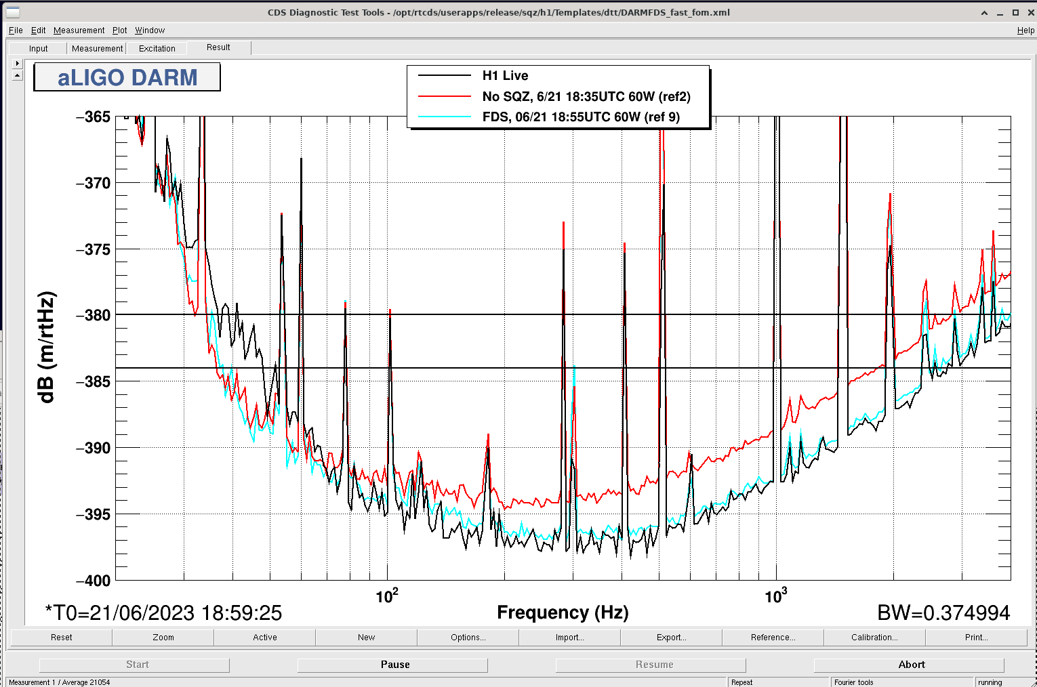This screenshot has height=687, width=1037.
Task: Click the aLIGO DARM plot title
Action: pos(127,77)
